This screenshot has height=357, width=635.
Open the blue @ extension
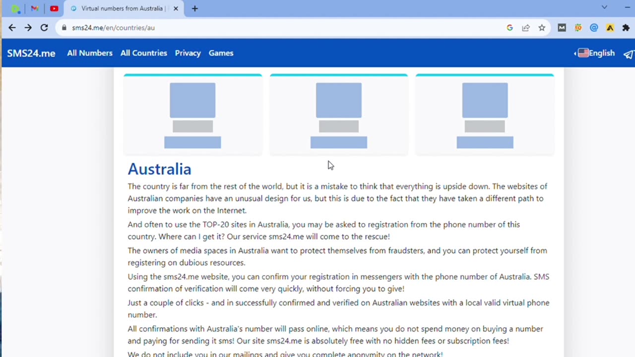click(x=594, y=28)
